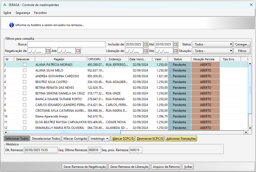Click the Filtros button
256x172 pixels.
tap(242, 51)
